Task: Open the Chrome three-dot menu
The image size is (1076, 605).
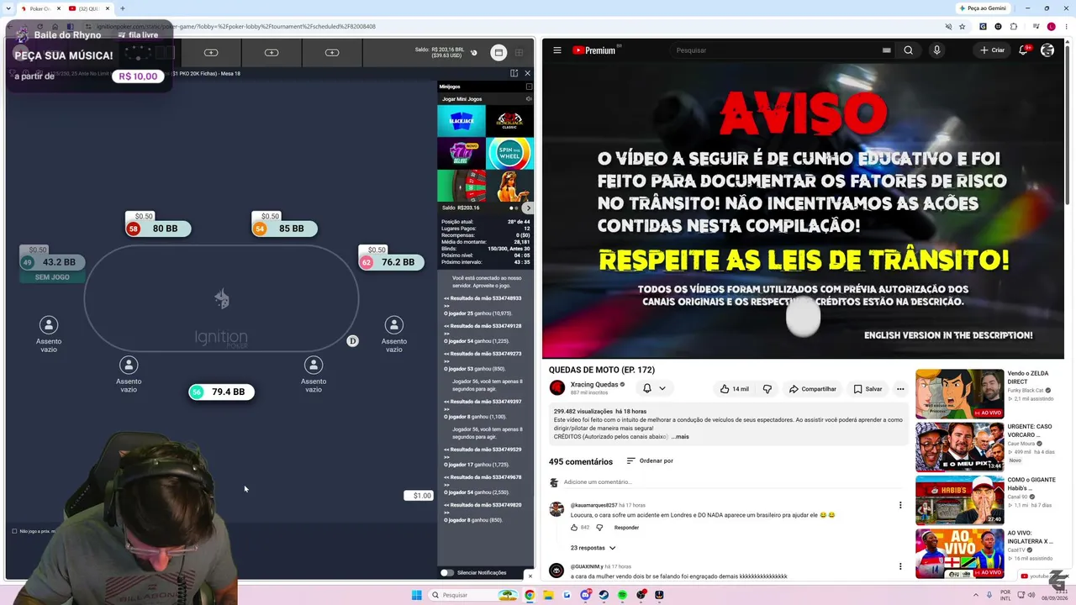Action: (1065, 26)
